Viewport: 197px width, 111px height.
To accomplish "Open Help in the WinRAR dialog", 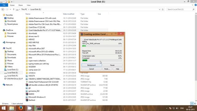I will [x=118, y=69].
